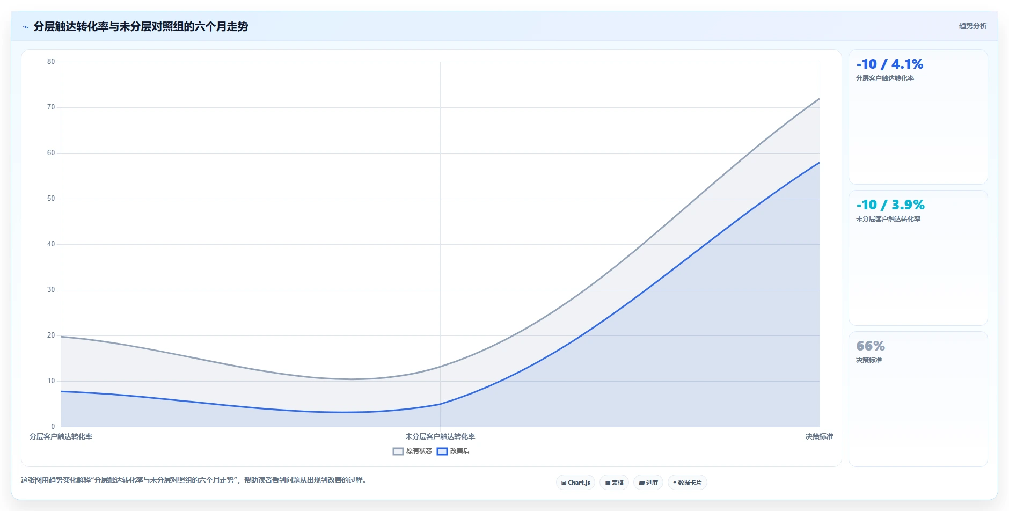Image resolution: width=1009 pixels, height=511 pixels.
Task: Click the -10 / 3.9% card value
Action: click(x=890, y=205)
